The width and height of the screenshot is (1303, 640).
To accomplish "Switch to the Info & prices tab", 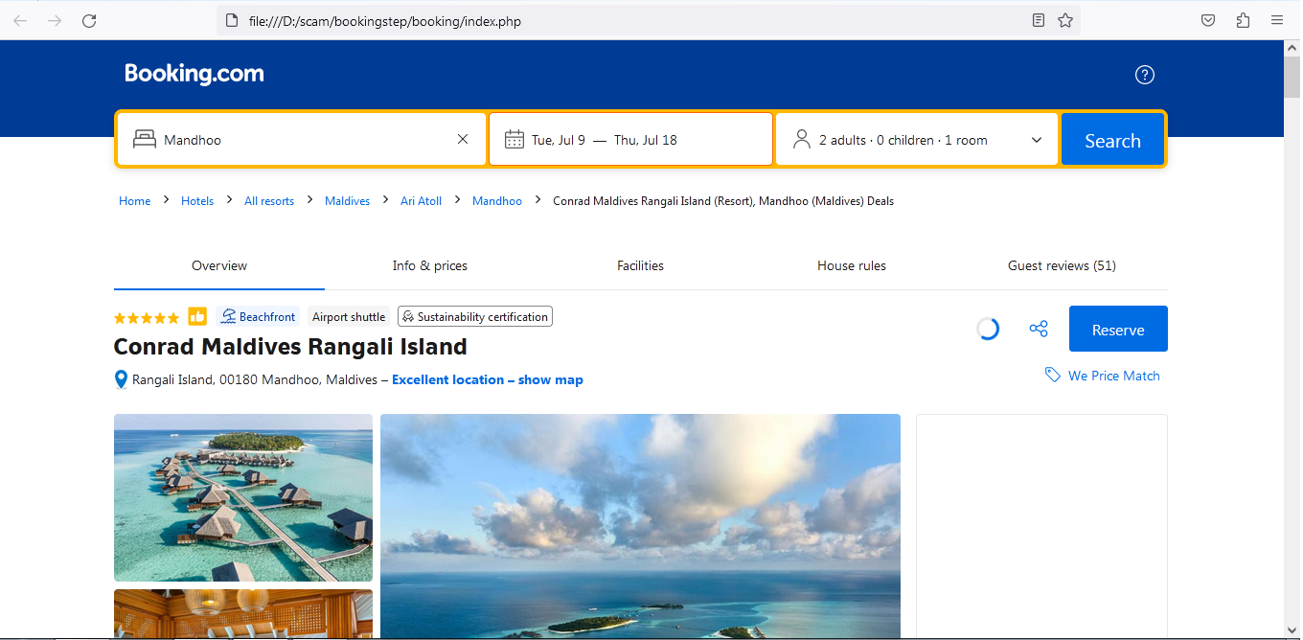I will [430, 265].
